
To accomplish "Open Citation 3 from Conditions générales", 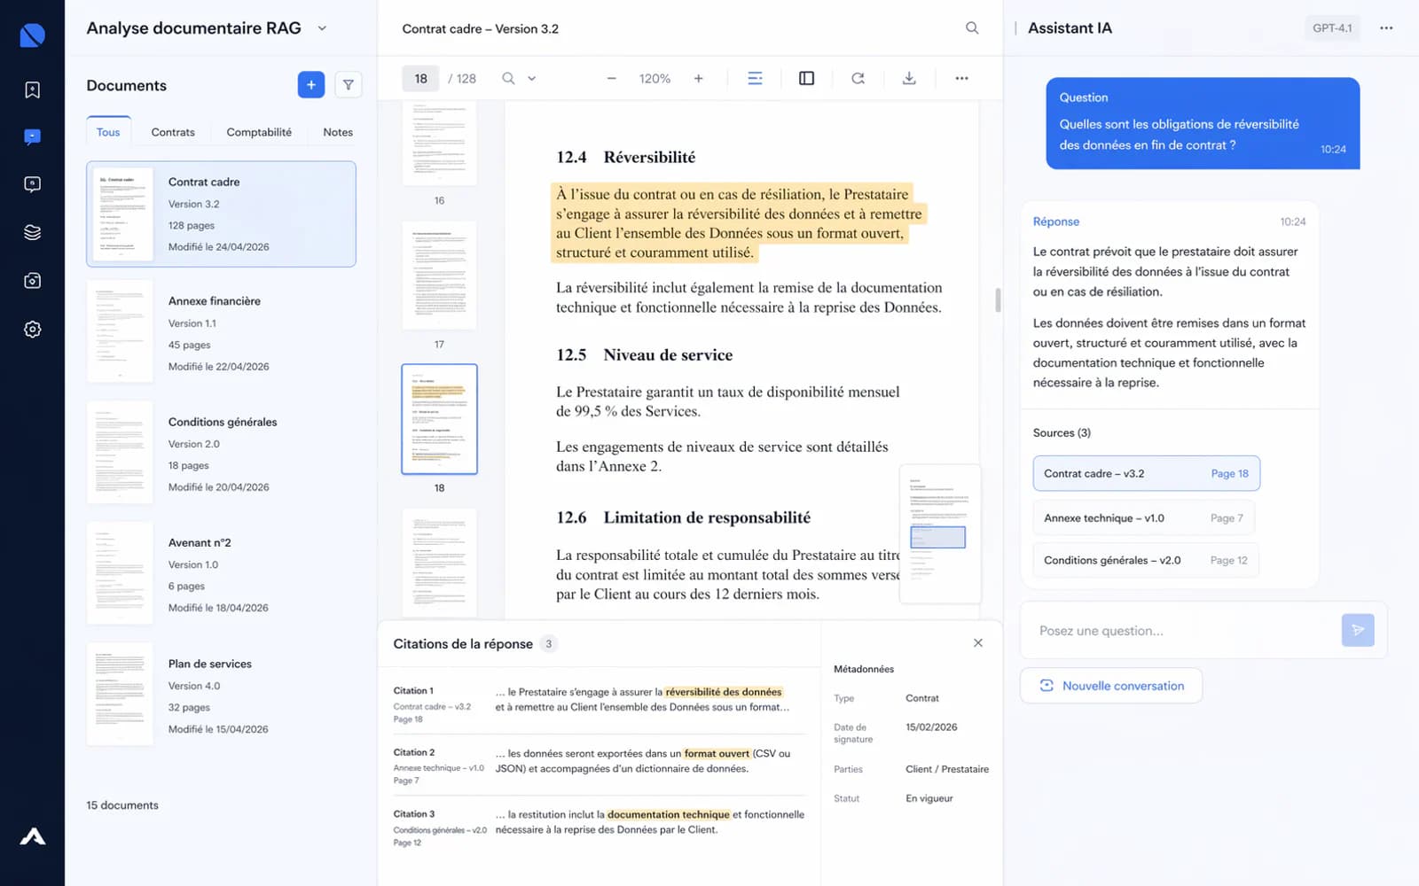I will (599, 827).
